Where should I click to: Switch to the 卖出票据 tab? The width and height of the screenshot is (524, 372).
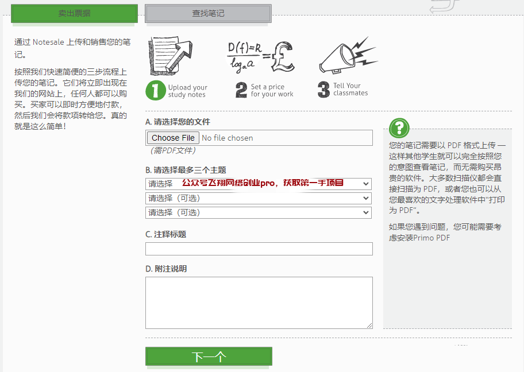click(75, 13)
